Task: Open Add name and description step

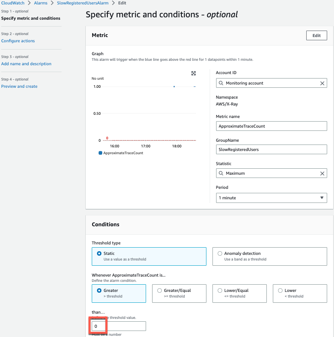Action: click(26, 64)
